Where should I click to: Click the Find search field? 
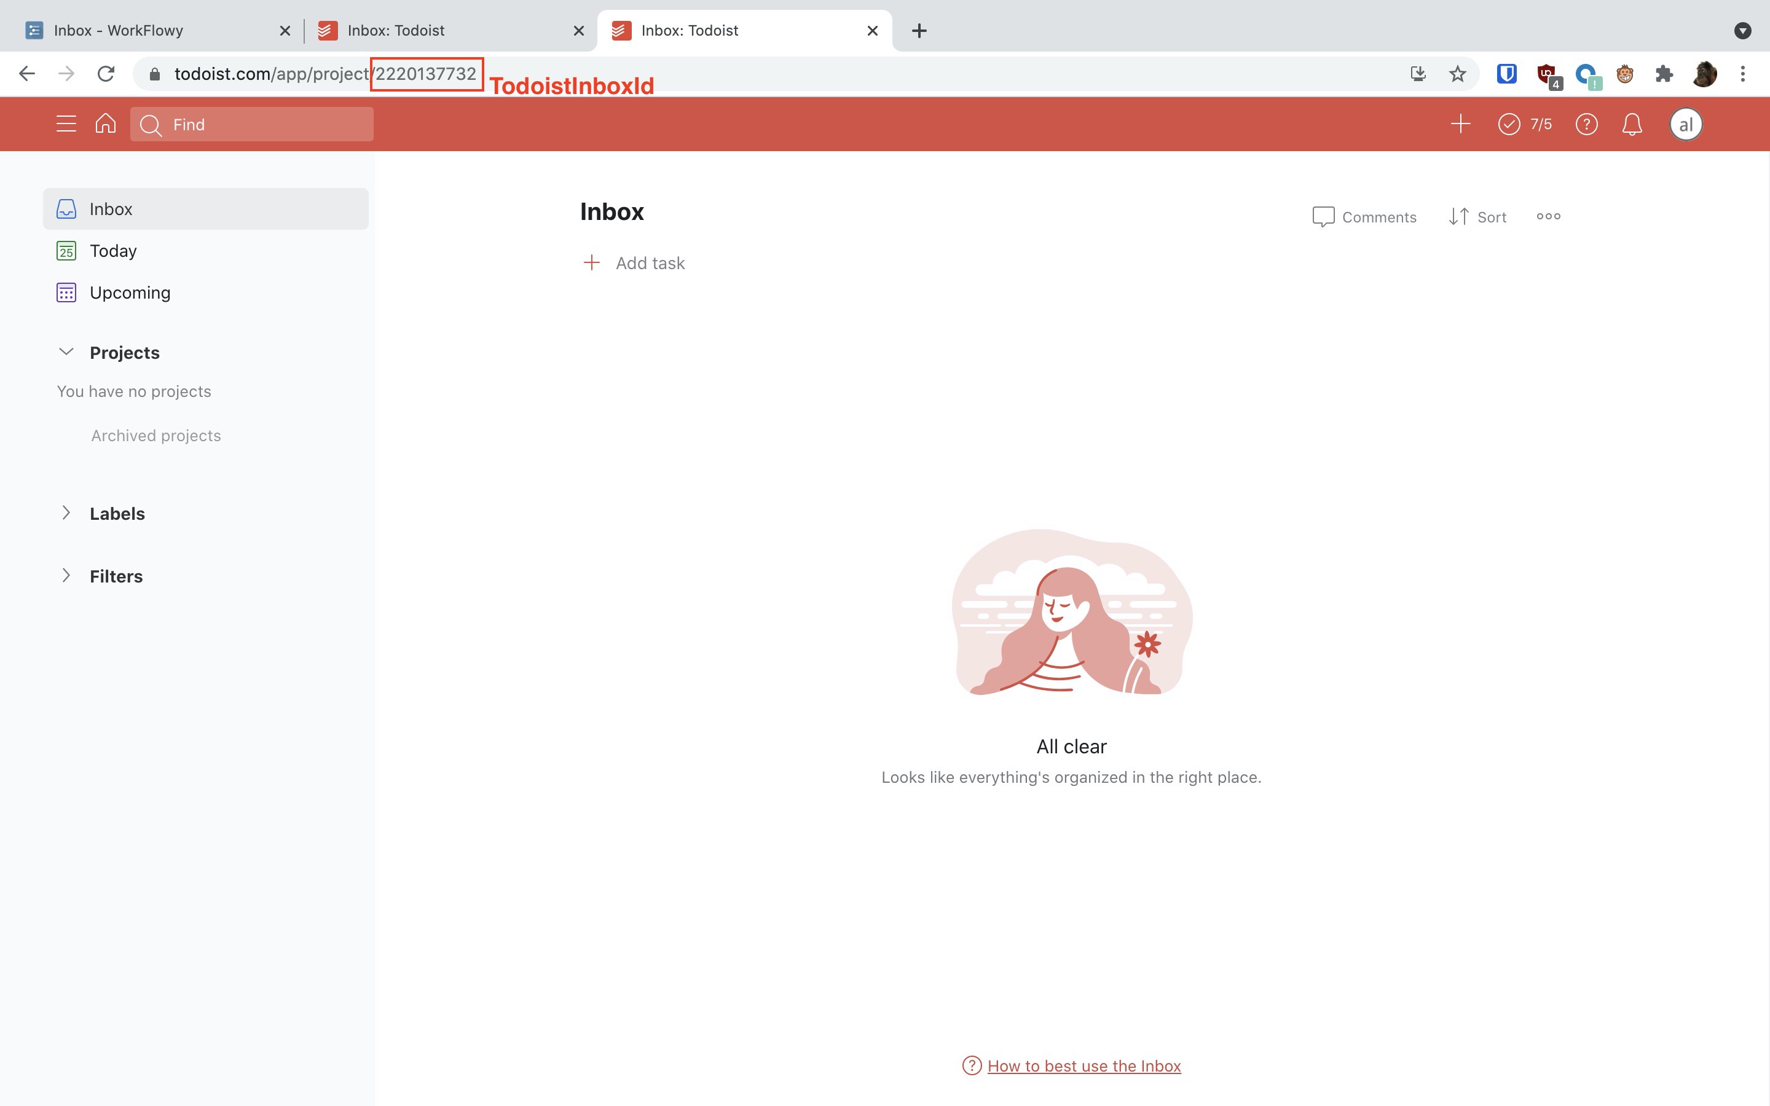pos(263,124)
